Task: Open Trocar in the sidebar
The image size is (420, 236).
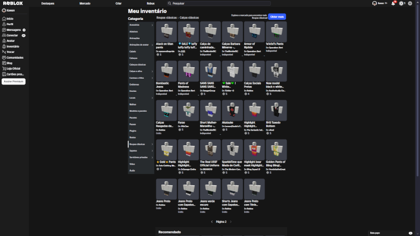Action: 8,52
